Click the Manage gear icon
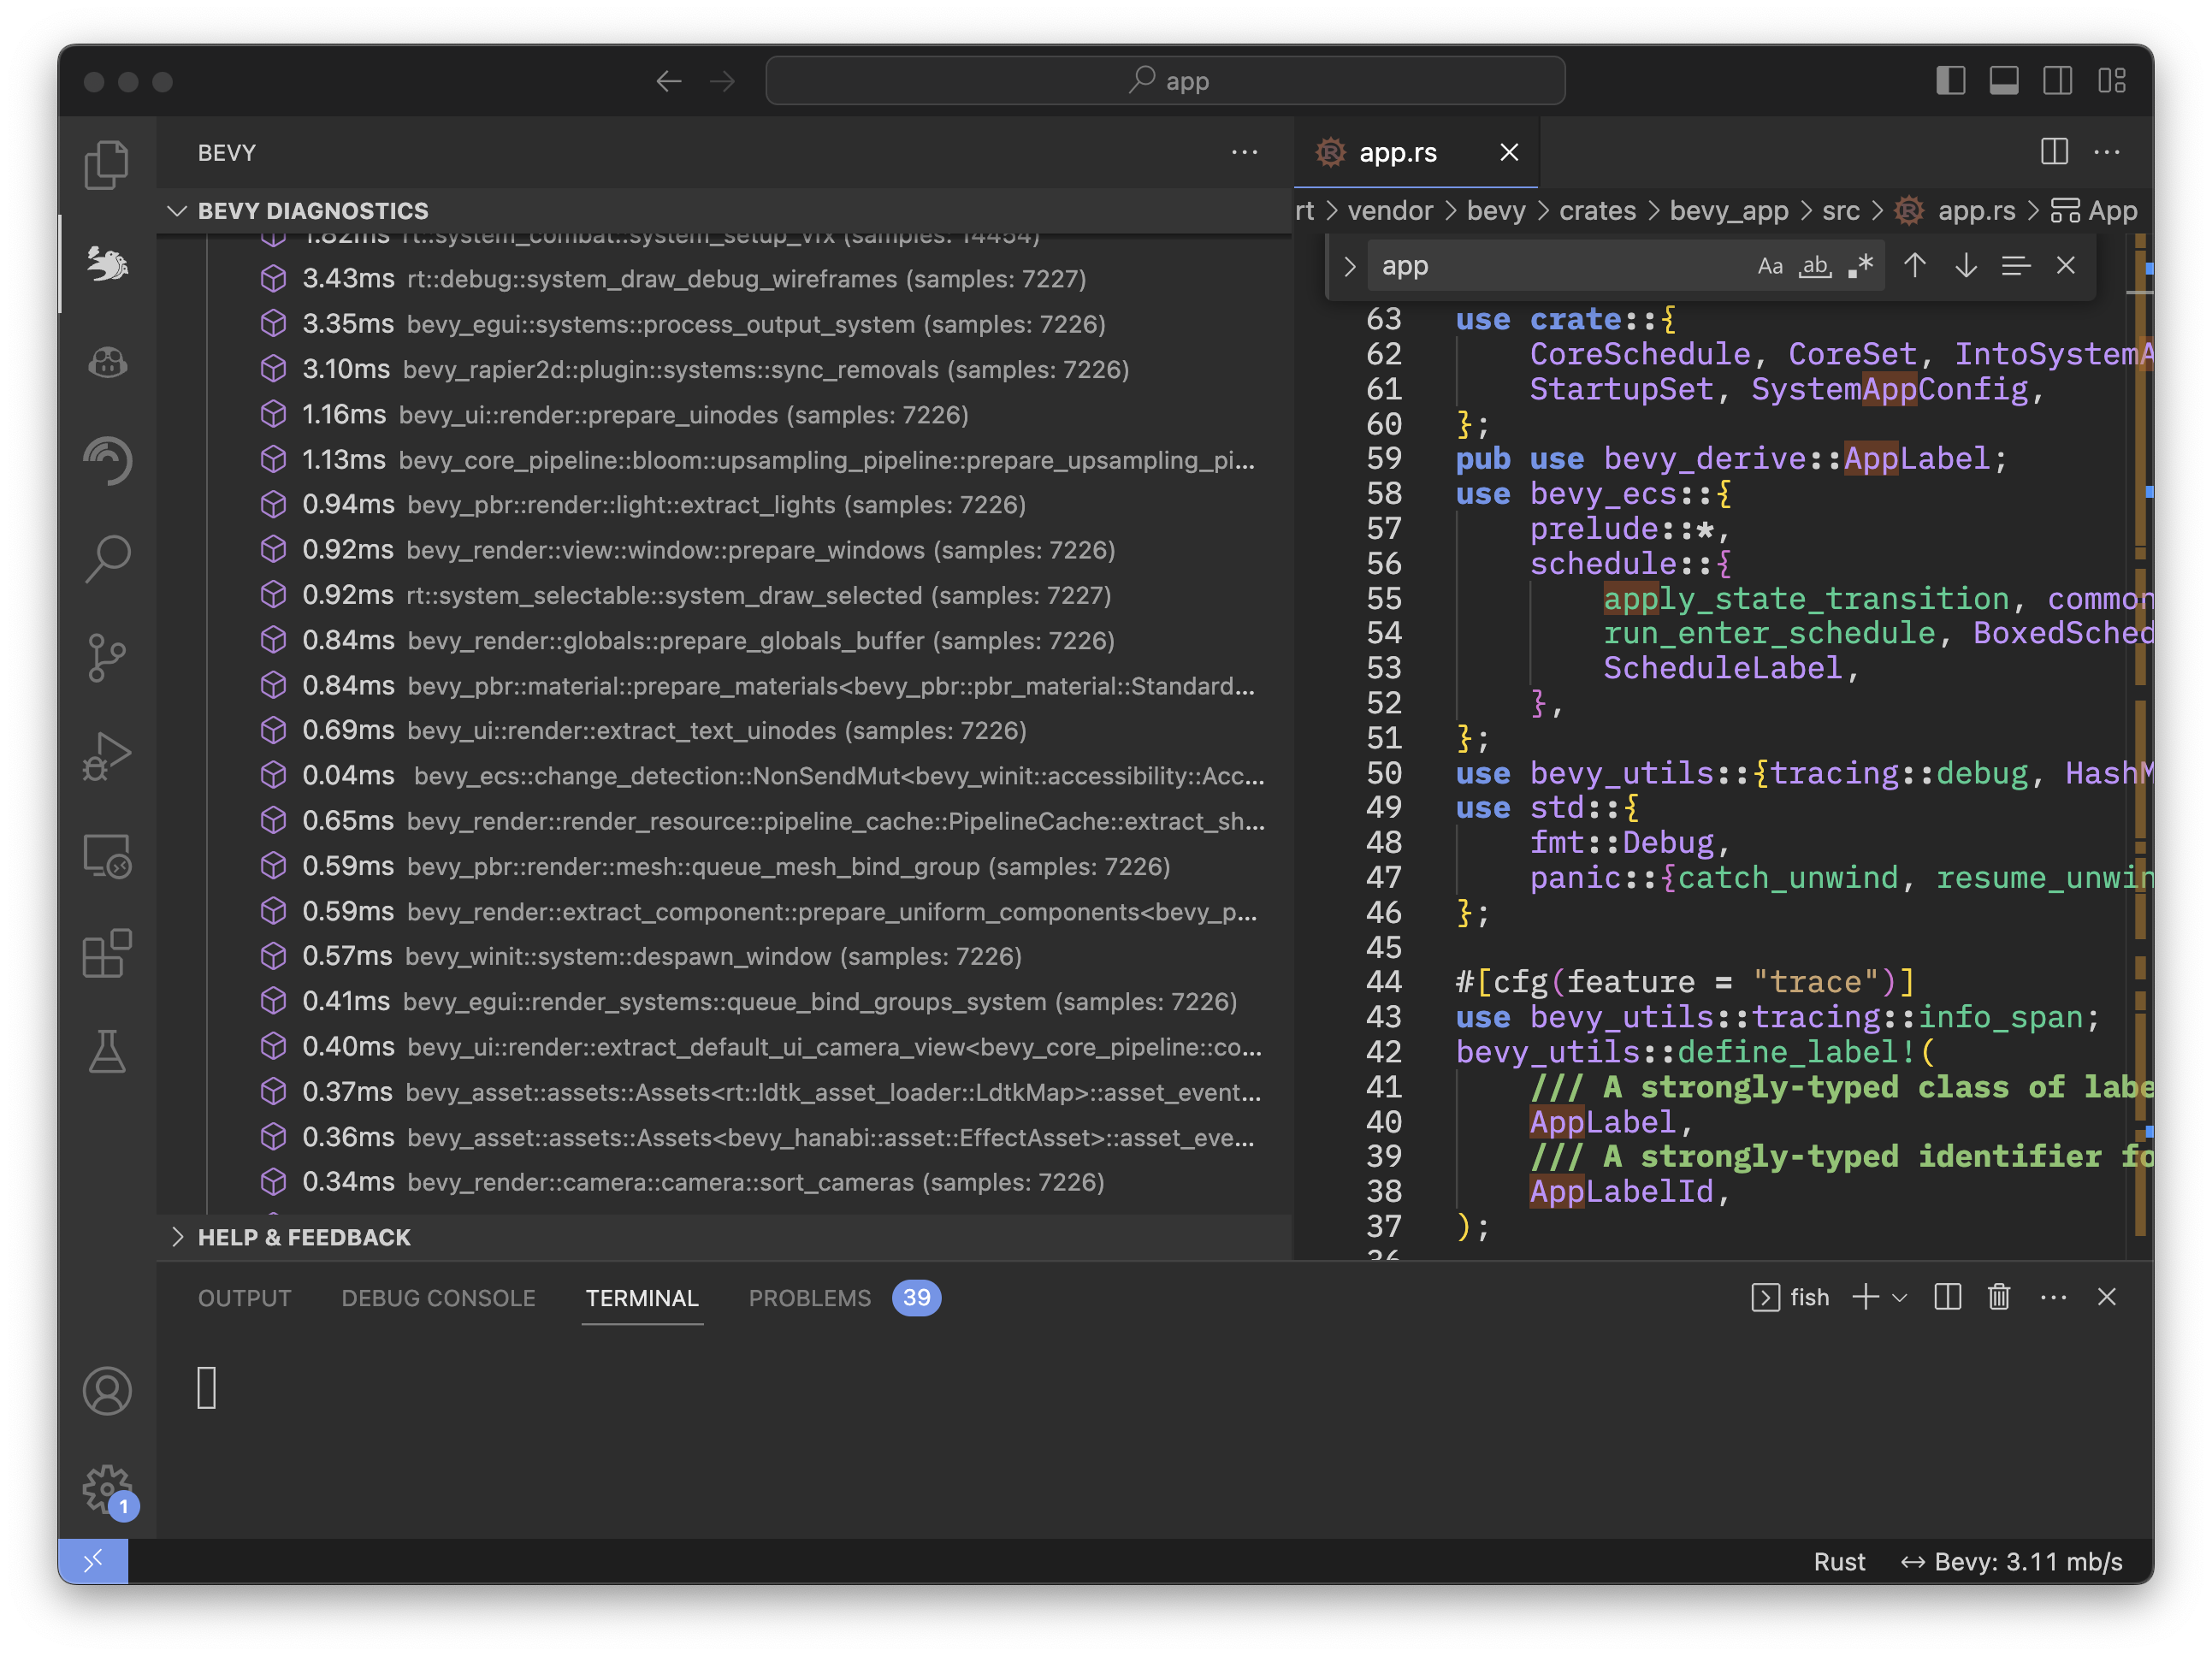The image size is (2212, 1656). pos(106,1490)
